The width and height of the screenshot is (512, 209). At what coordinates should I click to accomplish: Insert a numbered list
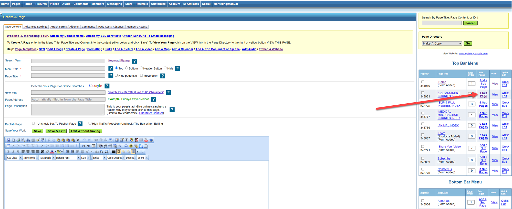click(68, 152)
